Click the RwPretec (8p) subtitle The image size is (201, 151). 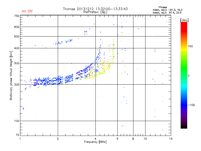95,12
